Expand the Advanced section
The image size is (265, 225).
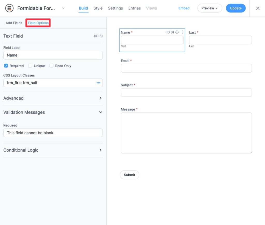[53, 98]
